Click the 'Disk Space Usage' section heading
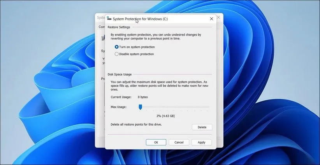Image resolution: width=320 pixels, height=165 pixels. (120, 75)
